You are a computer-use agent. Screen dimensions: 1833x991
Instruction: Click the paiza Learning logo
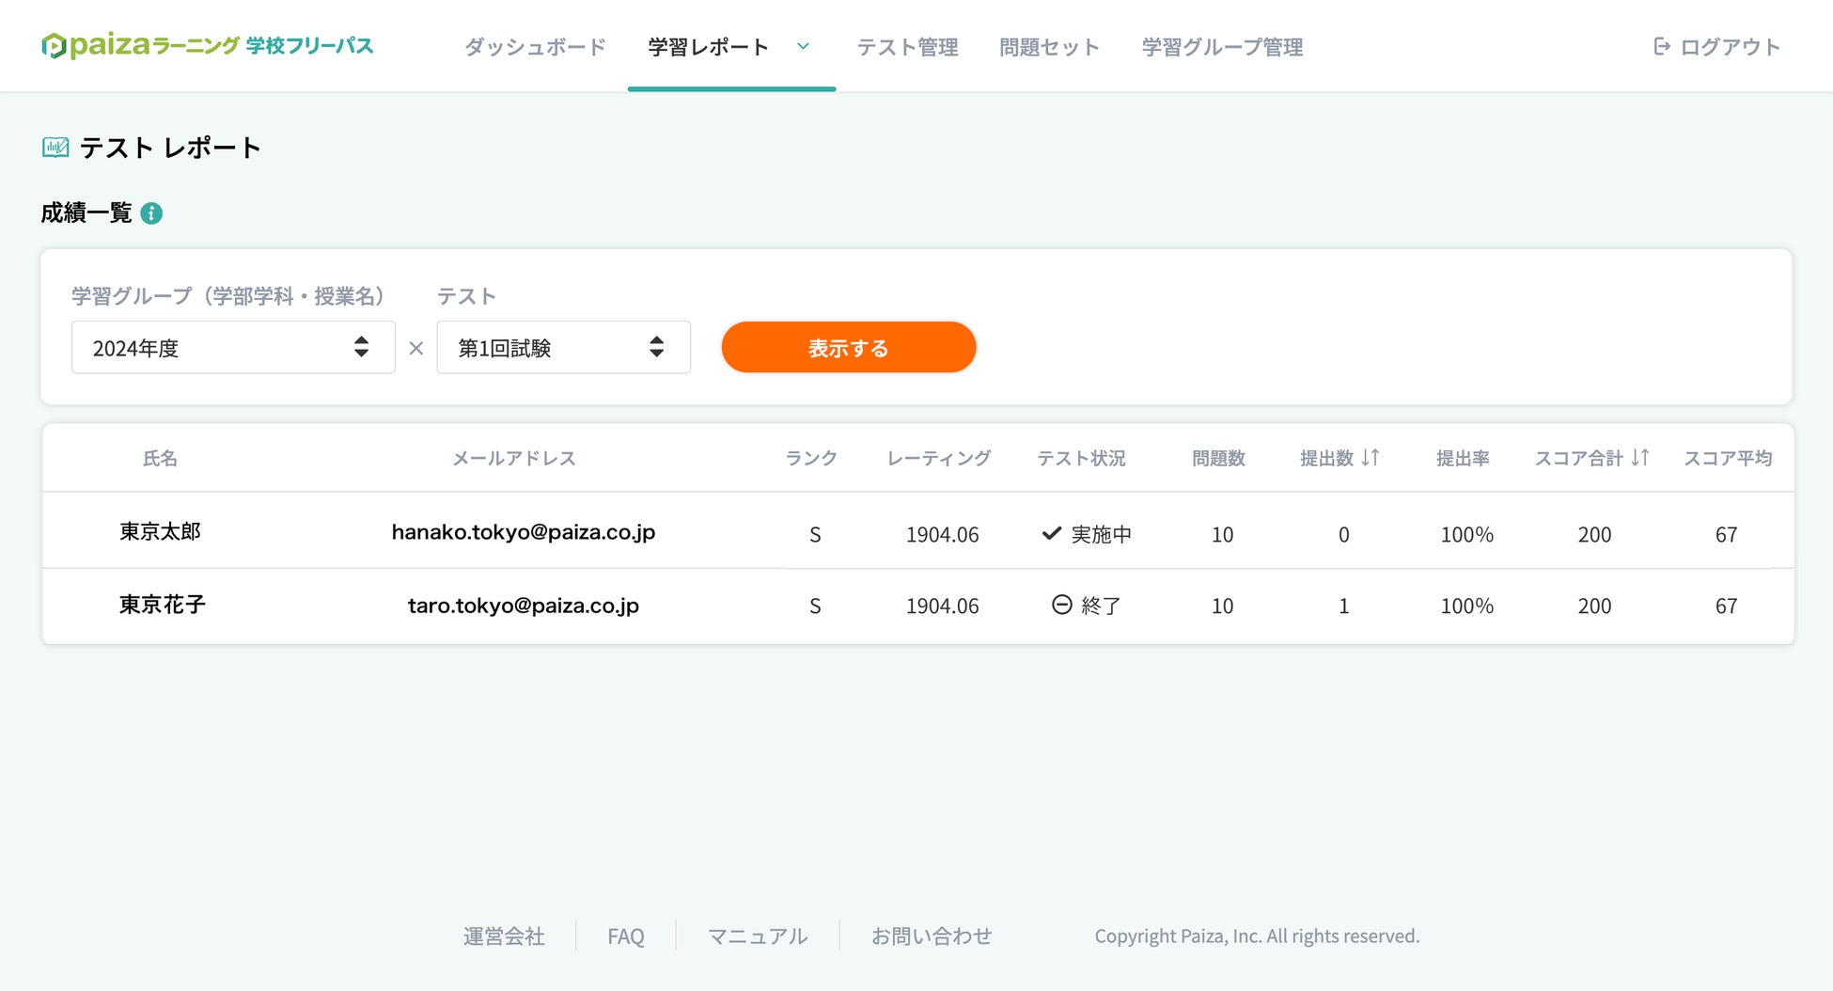click(207, 45)
